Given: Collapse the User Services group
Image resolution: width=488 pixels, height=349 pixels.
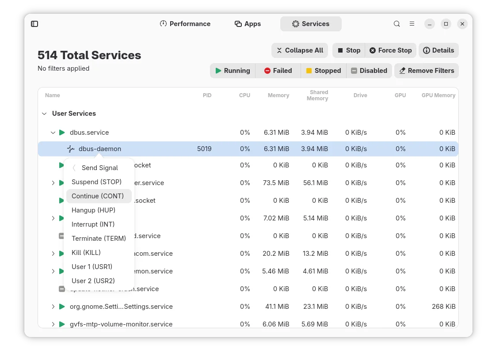Looking at the screenshot, I should point(44,114).
